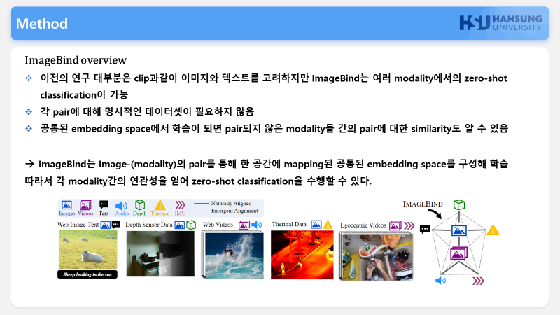This screenshot has width=560, height=315.
Task: Select the green cube node in ImageBind graph
Action: 459,204
